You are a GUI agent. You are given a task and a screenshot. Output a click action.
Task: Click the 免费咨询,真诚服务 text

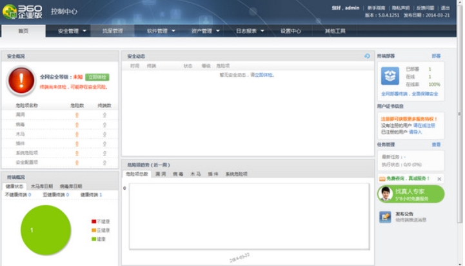[x=408, y=178]
